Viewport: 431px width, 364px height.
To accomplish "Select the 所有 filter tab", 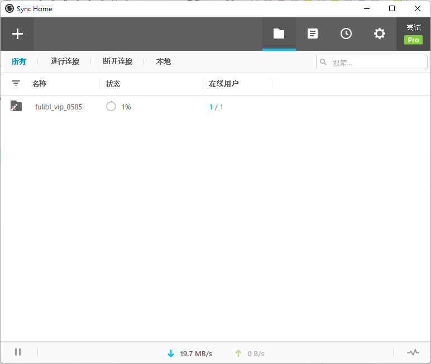I will (x=18, y=61).
